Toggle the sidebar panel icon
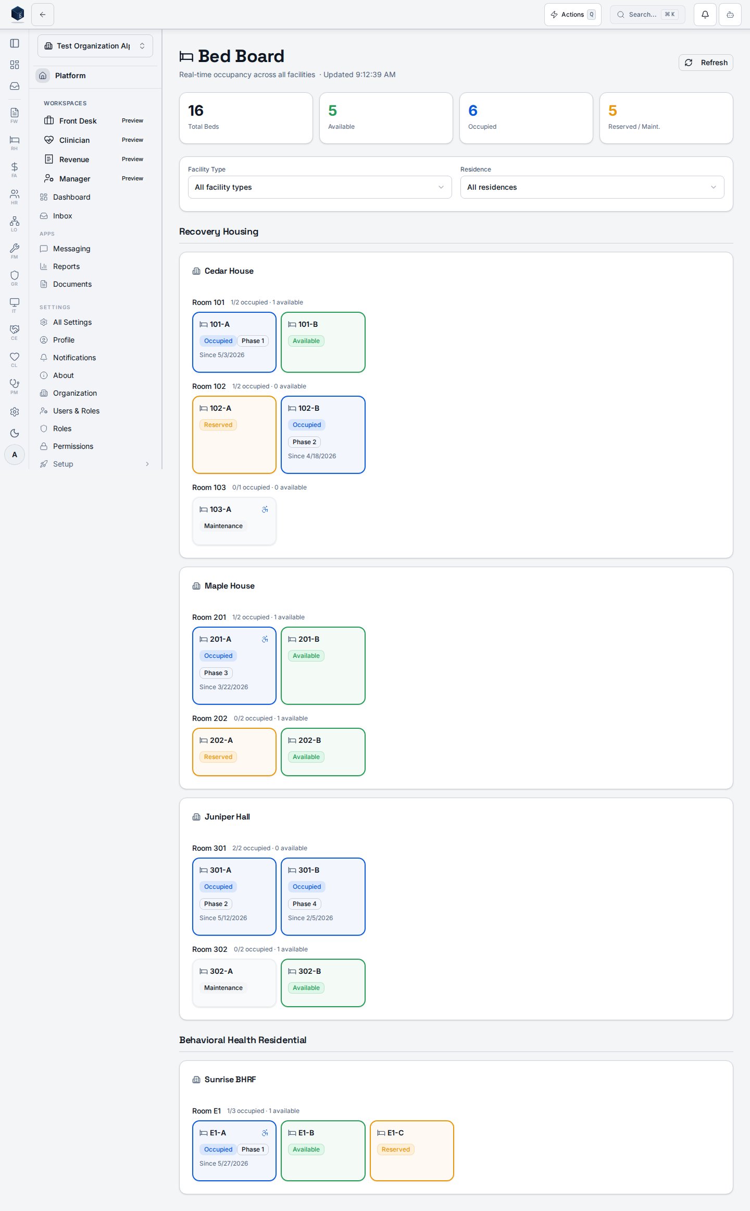750x1211 pixels. pos(15,43)
